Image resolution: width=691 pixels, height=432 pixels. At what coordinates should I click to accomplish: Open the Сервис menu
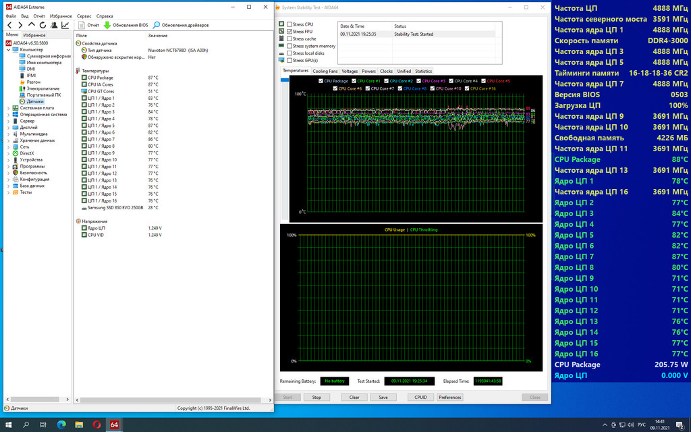tap(84, 16)
